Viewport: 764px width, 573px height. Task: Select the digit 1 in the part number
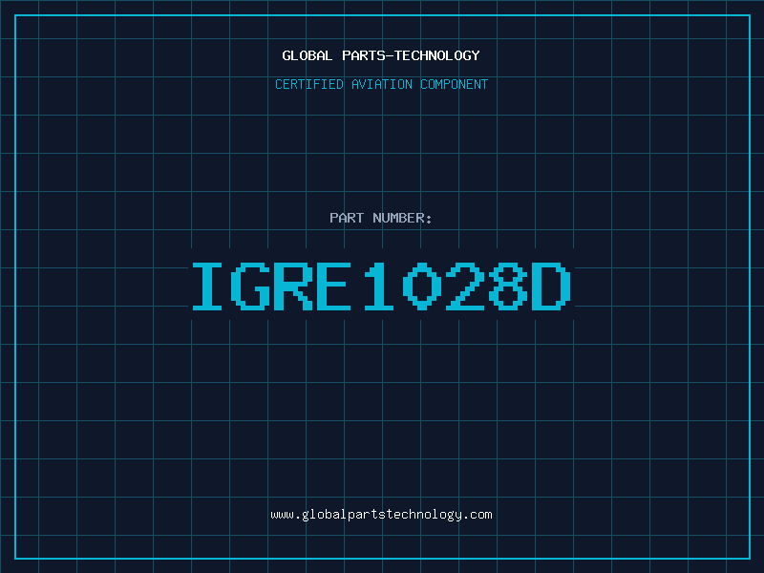coord(379,286)
